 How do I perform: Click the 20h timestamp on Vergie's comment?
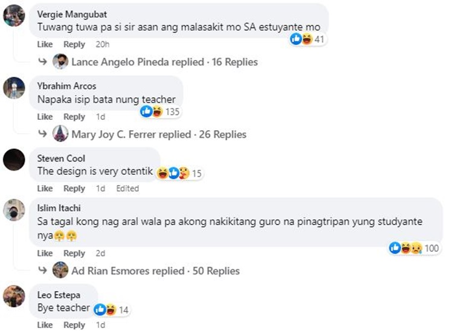coord(102,44)
